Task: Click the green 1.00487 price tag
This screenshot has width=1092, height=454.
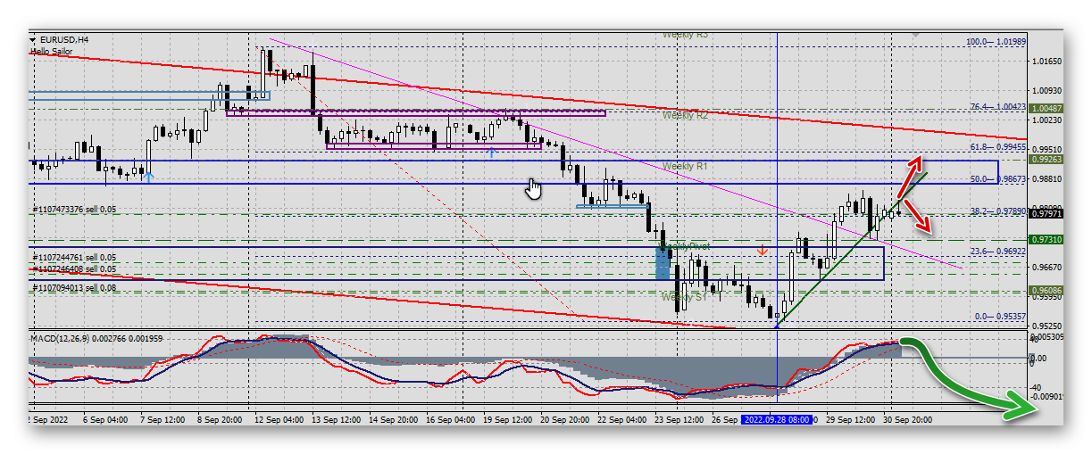Action: click(x=1046, y=109)
